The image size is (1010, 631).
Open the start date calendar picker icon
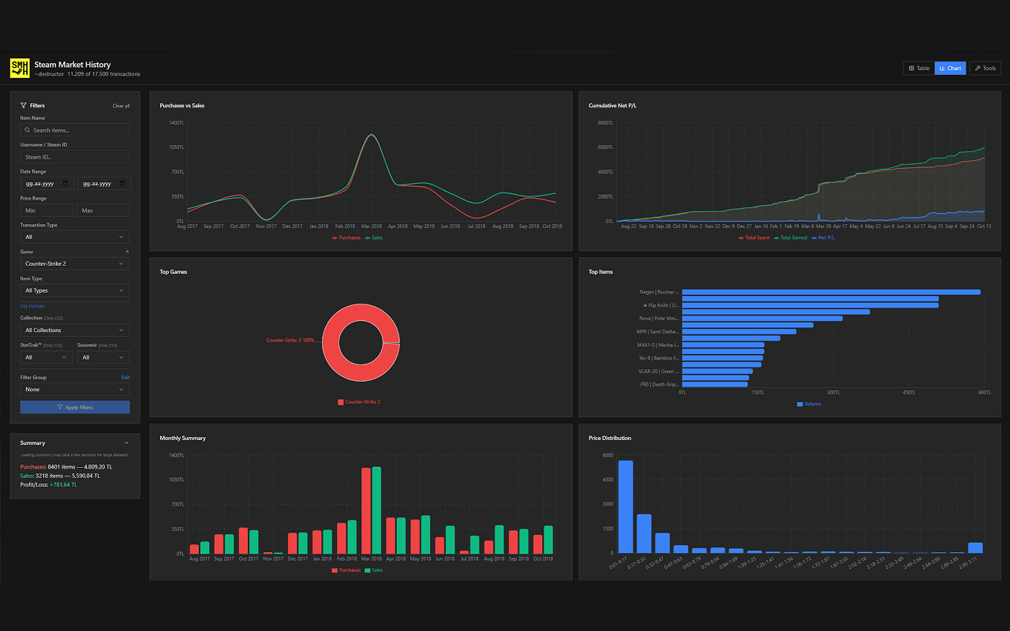(x=65, y=184)
